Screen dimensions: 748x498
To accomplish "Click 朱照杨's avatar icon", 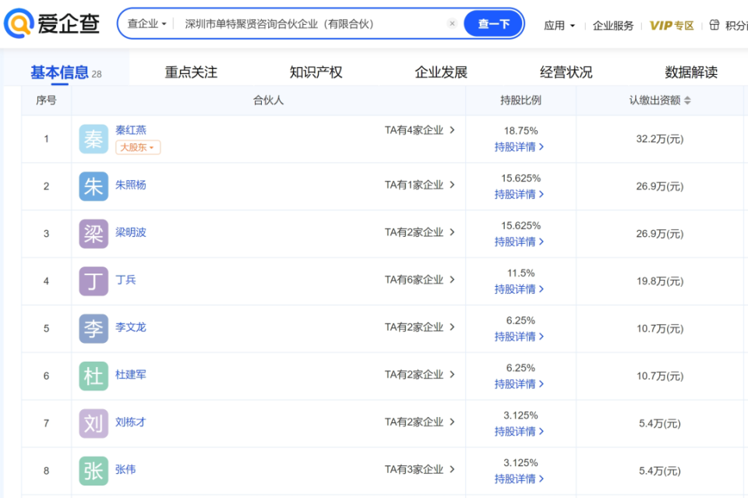I will coord(93,185).
